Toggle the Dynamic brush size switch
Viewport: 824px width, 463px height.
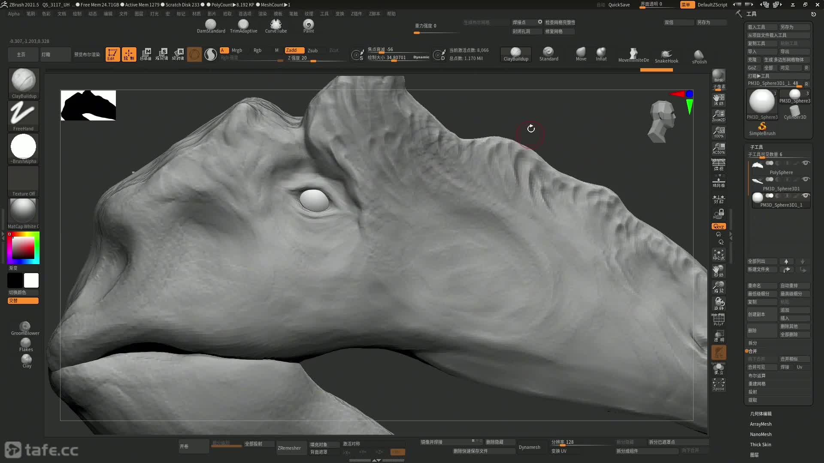point(421,57)
